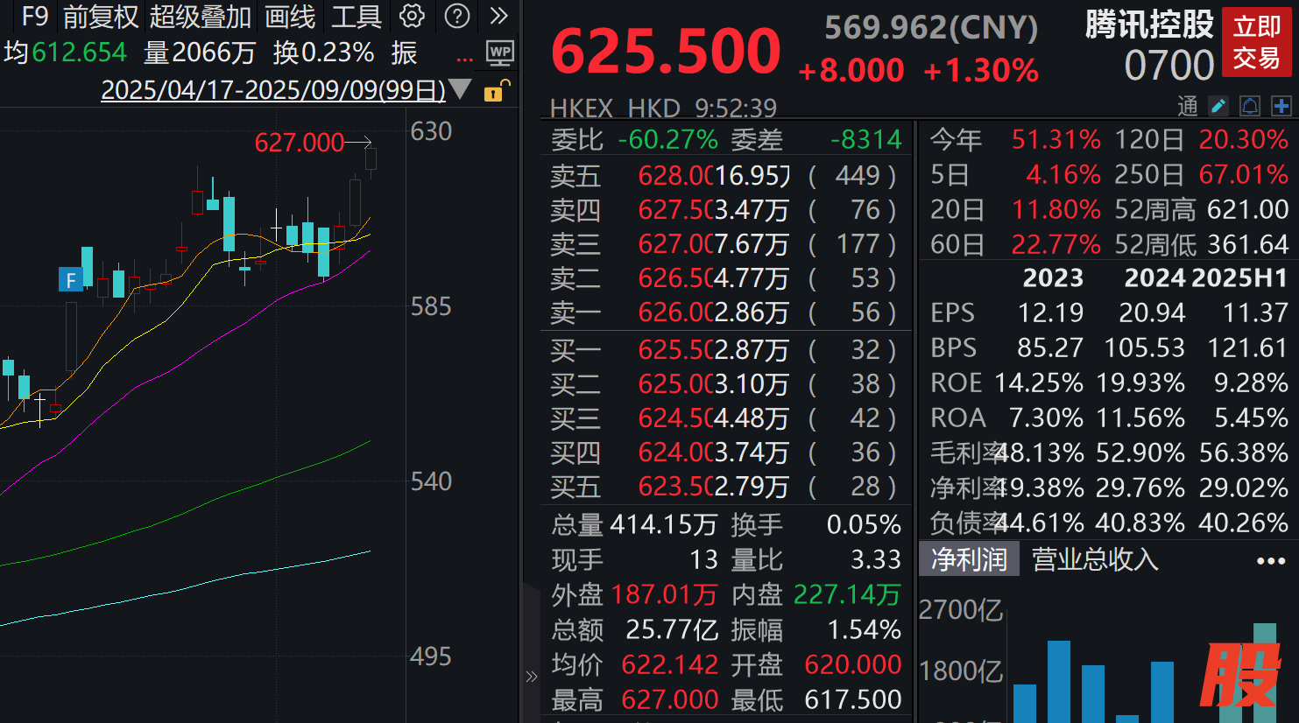
Task: Open more options above profit chart
Action: click(x=1270, y=560)
